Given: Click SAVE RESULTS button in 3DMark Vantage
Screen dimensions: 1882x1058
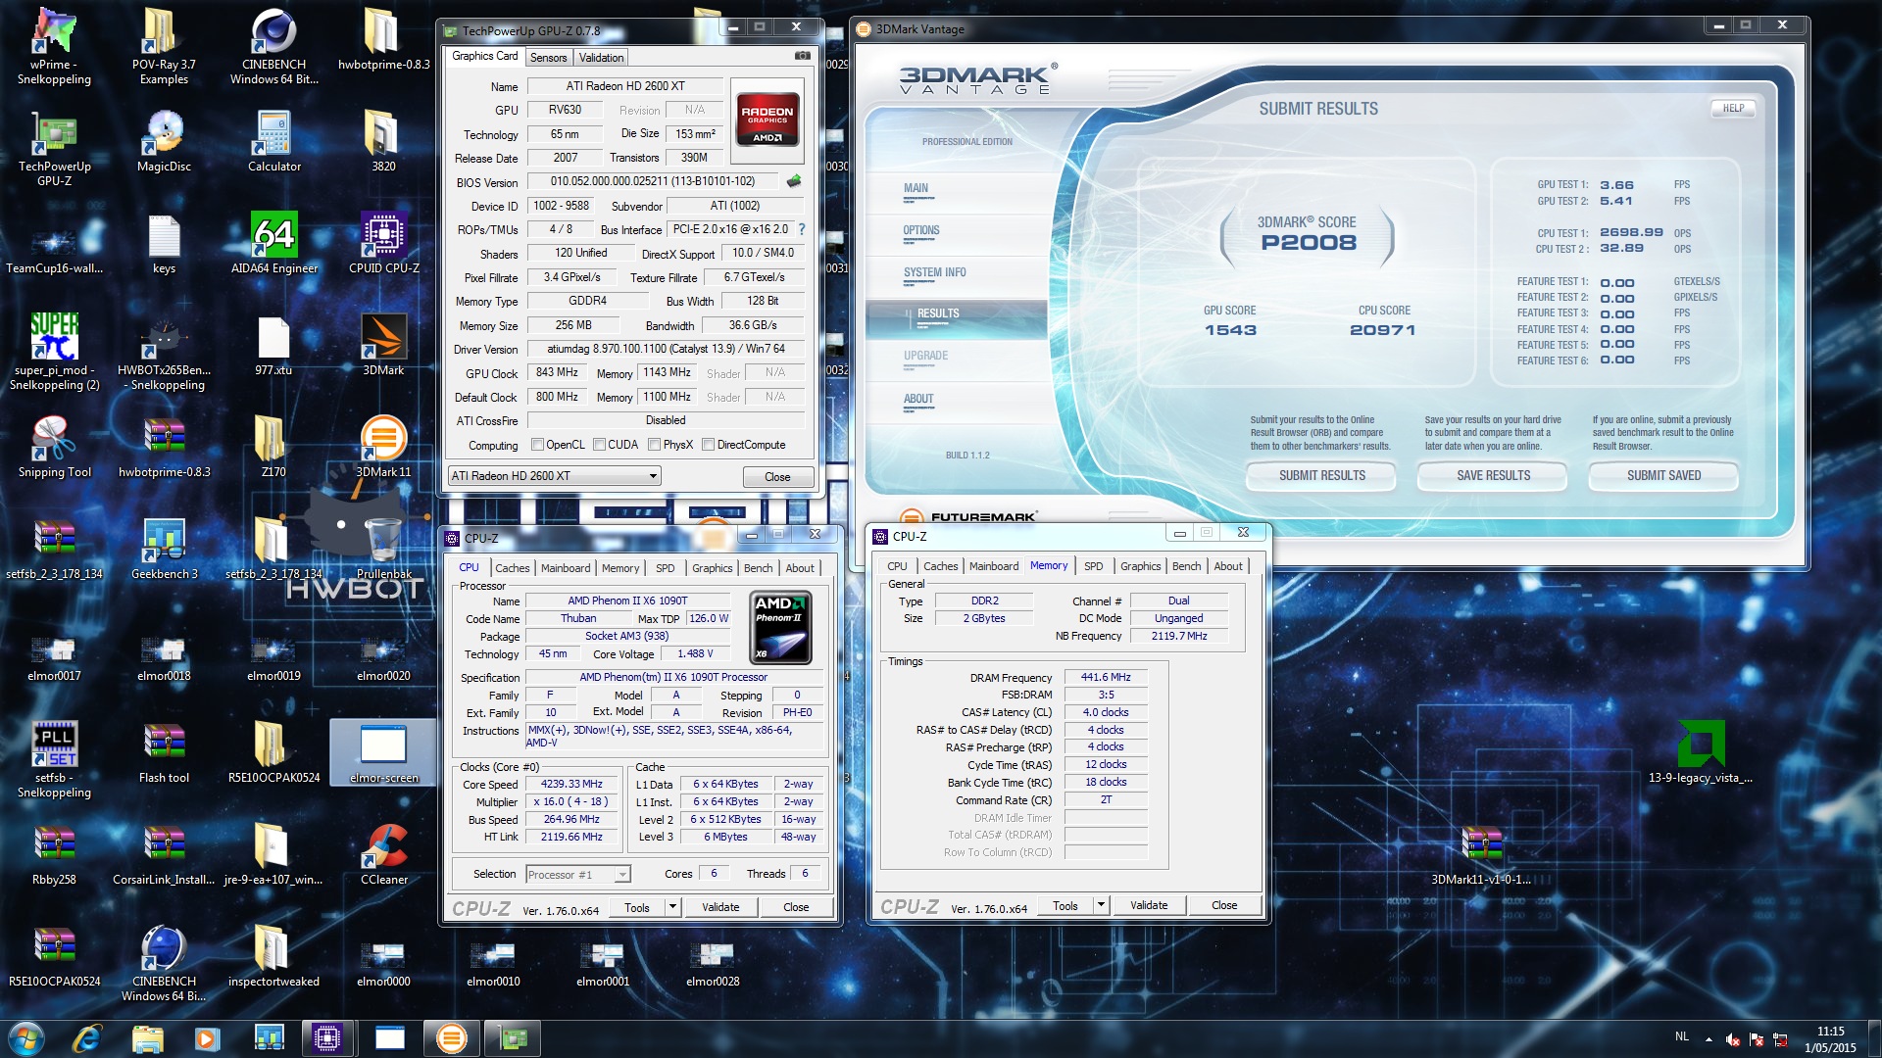Looking at the screenshot, I should 1493,476.
